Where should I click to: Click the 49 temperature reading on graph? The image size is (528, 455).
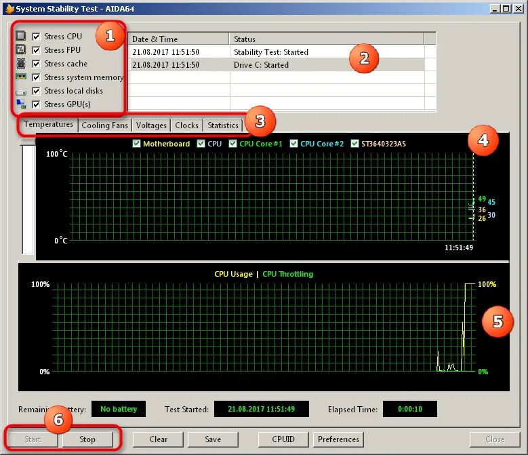click(x=482, y=199)
